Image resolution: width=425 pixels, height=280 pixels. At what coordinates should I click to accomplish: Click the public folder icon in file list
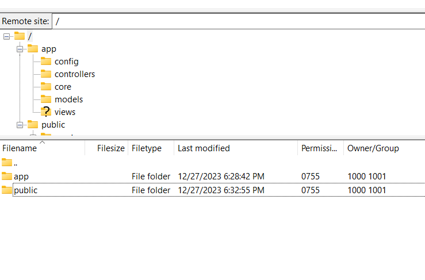point(7,190)
